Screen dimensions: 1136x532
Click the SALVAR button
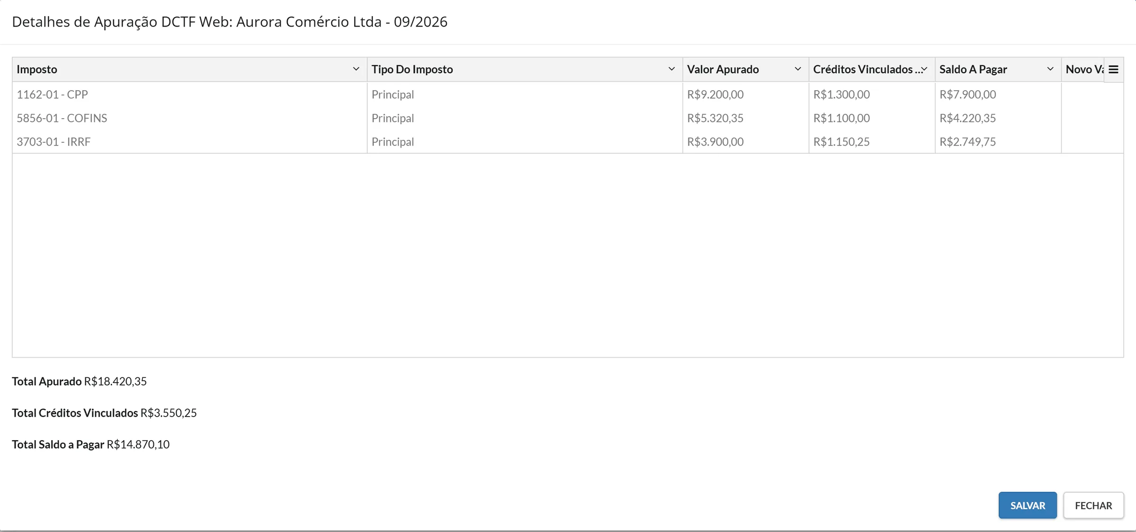tap(1028, 505)
